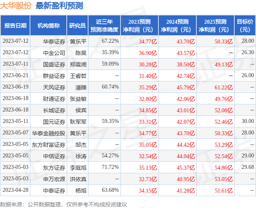
Task: Click the 数据来源 footer note
Action: point(63,204)
